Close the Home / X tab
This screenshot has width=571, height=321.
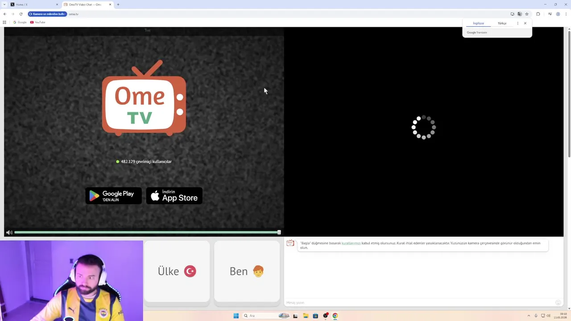pyautogui.click(x=57, y=4)
